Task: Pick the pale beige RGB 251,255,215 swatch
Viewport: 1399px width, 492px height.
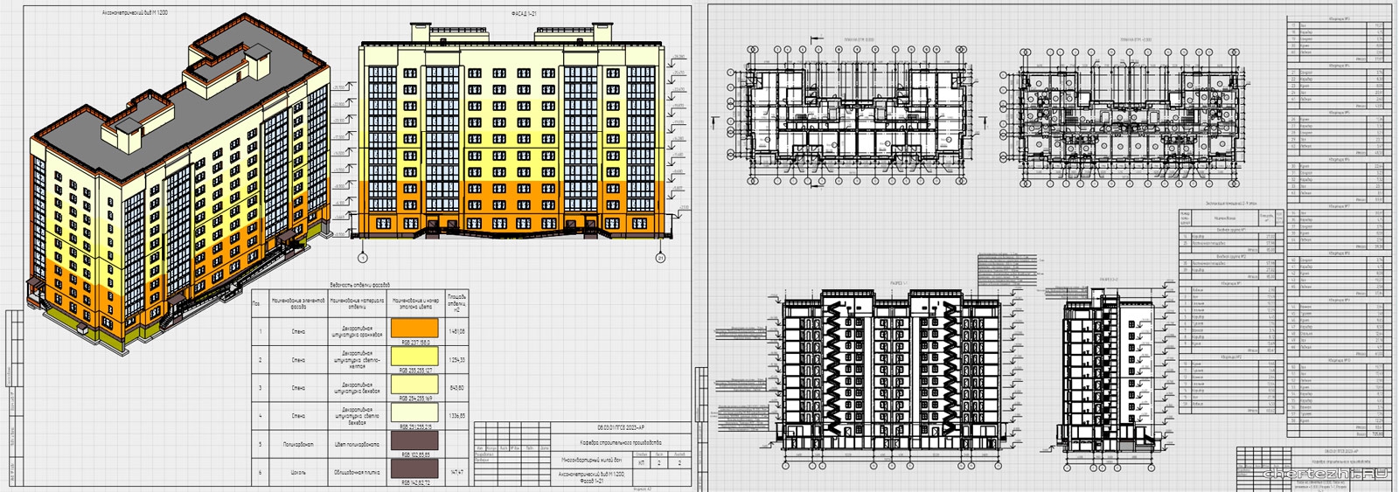Action: tap(415, 413)
